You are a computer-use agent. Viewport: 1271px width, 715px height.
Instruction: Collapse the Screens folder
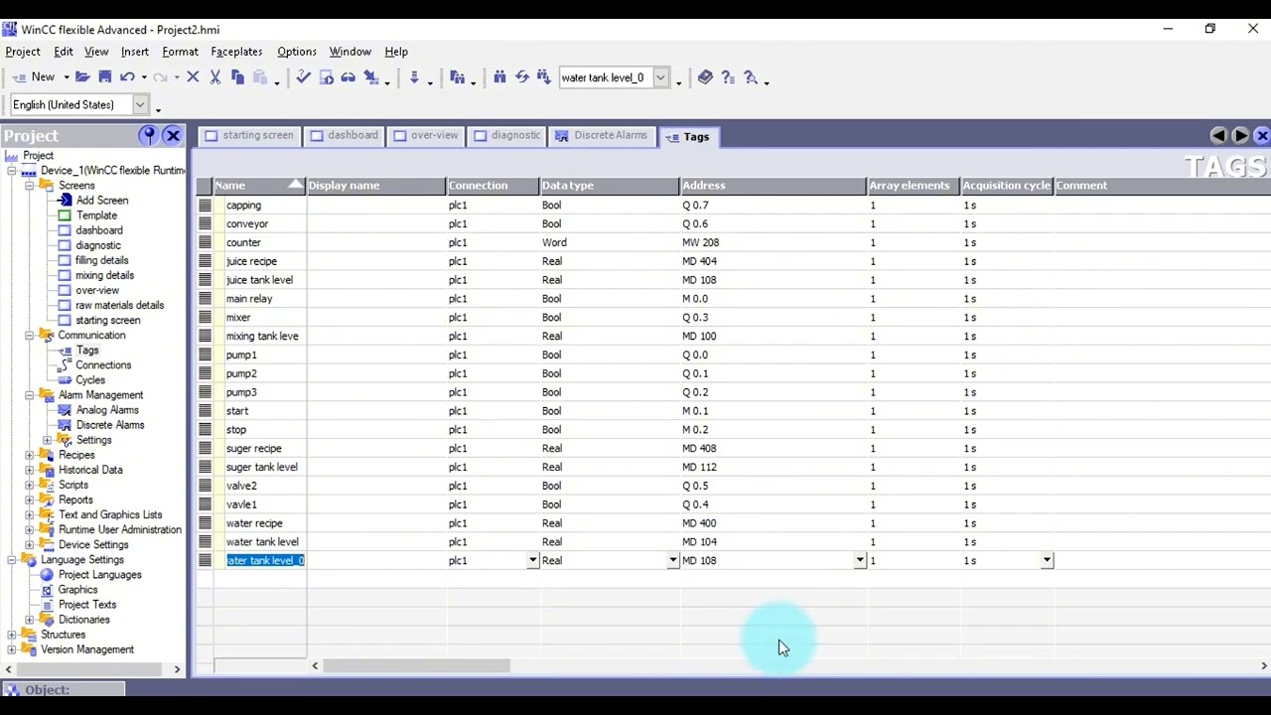(30, 186)
